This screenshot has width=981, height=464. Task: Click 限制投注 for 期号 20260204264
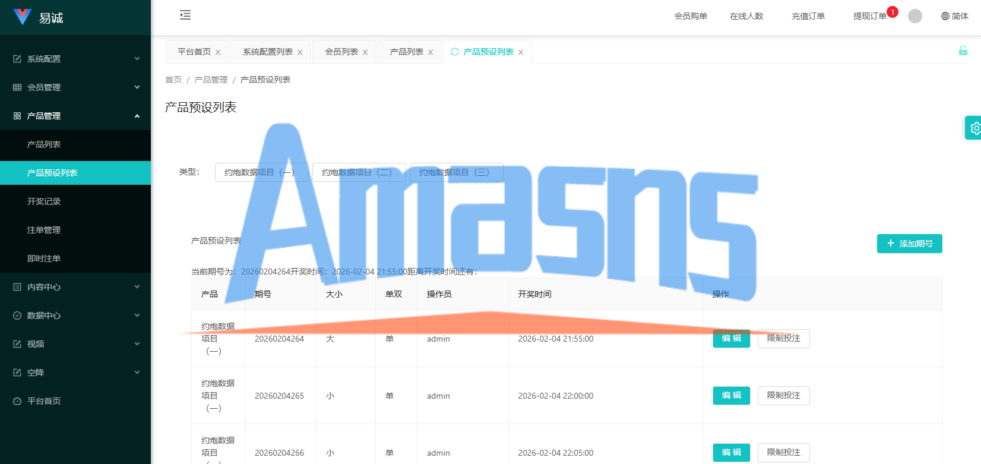(x=784, y=338)
